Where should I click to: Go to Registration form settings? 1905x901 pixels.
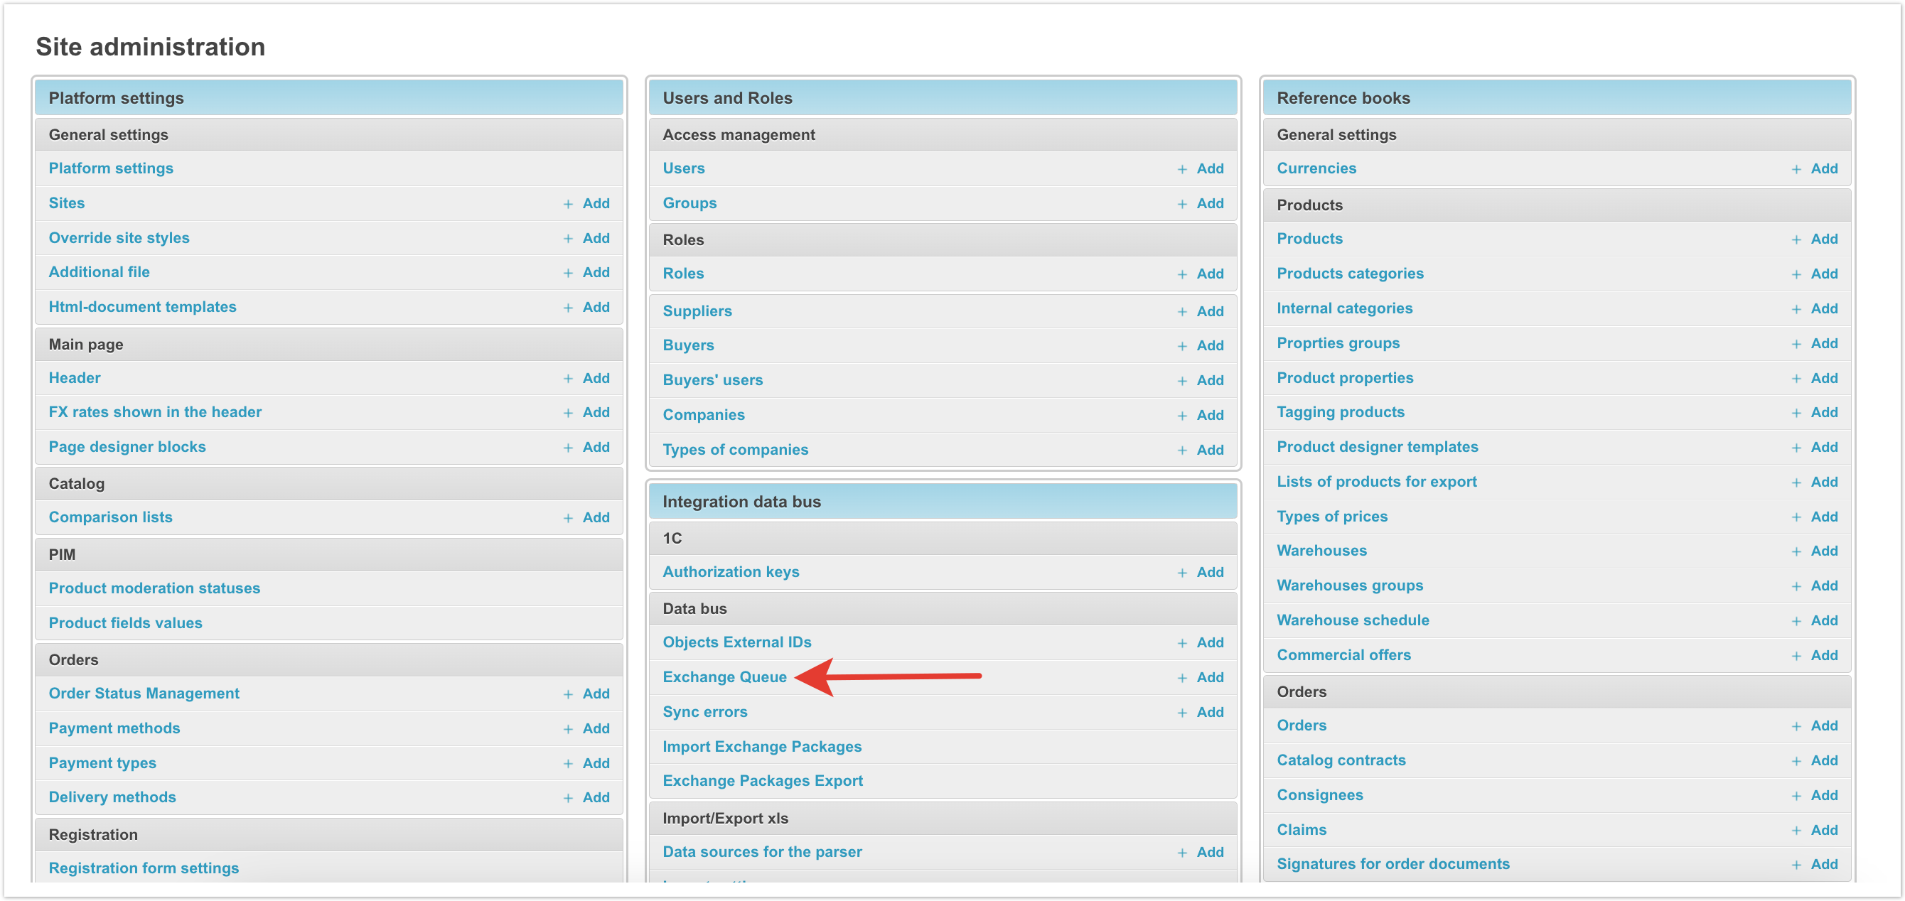click(x=144, y=868)
